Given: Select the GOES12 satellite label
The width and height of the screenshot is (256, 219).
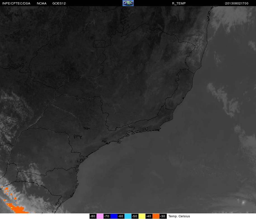Looking at the screenshot, I should (x=59, y=3).
